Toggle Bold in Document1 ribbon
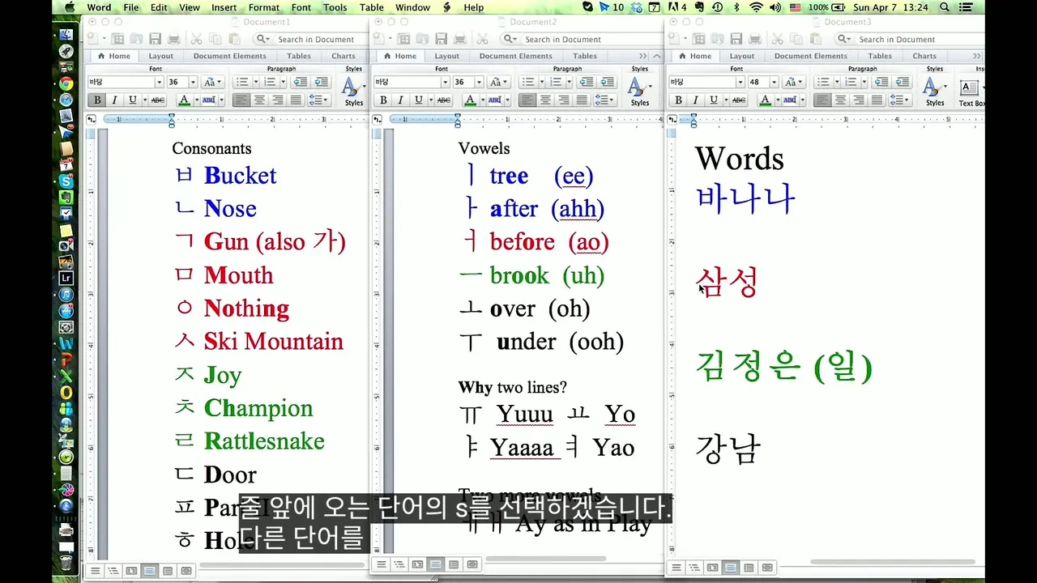 click(98, 100)
